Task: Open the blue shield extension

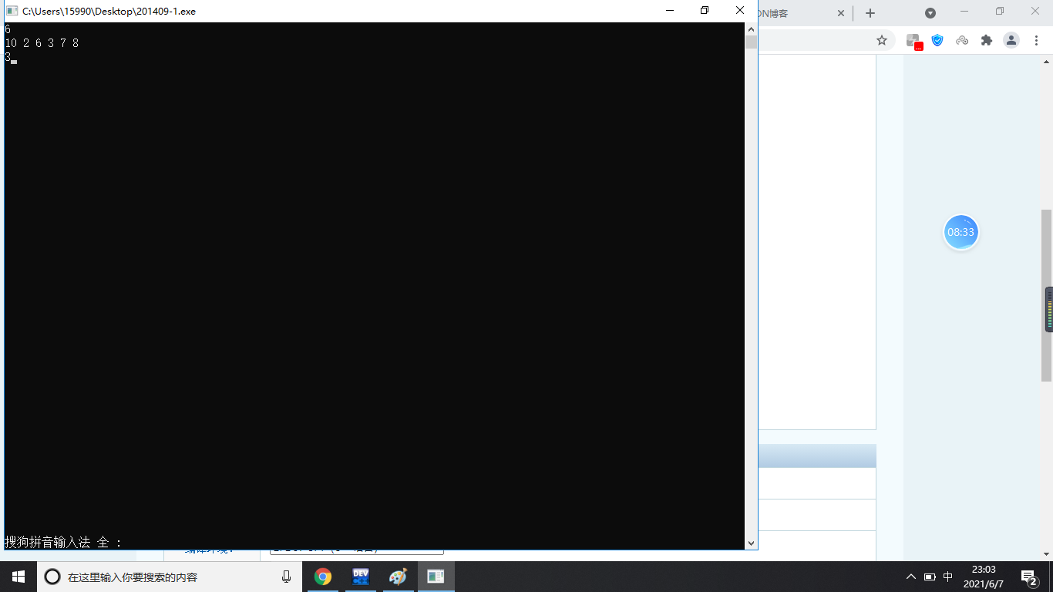Action: pyautogui.click(x=937, y=40)
